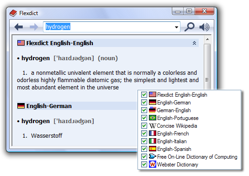Click German flag icon beside English-German list entry

tap(153, 102)
